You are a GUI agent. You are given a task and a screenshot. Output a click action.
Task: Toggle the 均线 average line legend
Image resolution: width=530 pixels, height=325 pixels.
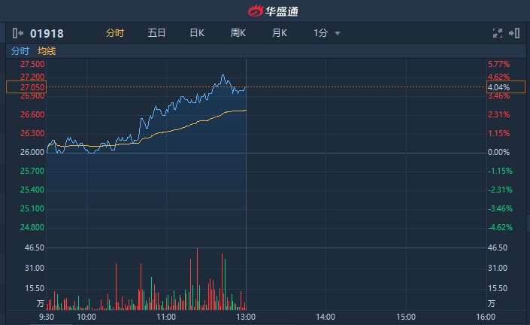[x=47, y=51]
